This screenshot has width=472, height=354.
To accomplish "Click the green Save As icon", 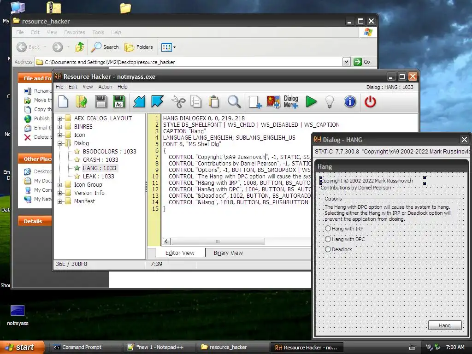I will (x=119, y=101).
